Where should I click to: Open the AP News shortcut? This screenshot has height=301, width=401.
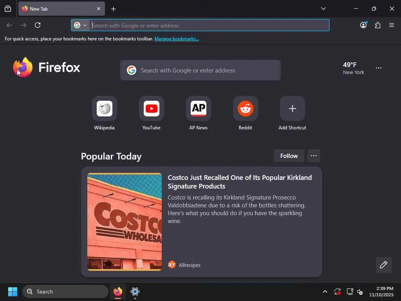[199, 113]
